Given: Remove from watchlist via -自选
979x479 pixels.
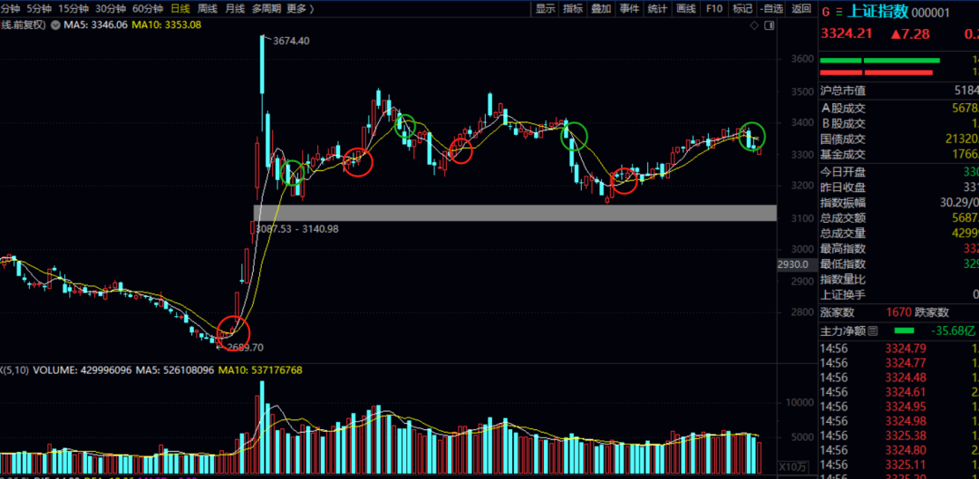Looking at the screenshot, I should (772, 9).
